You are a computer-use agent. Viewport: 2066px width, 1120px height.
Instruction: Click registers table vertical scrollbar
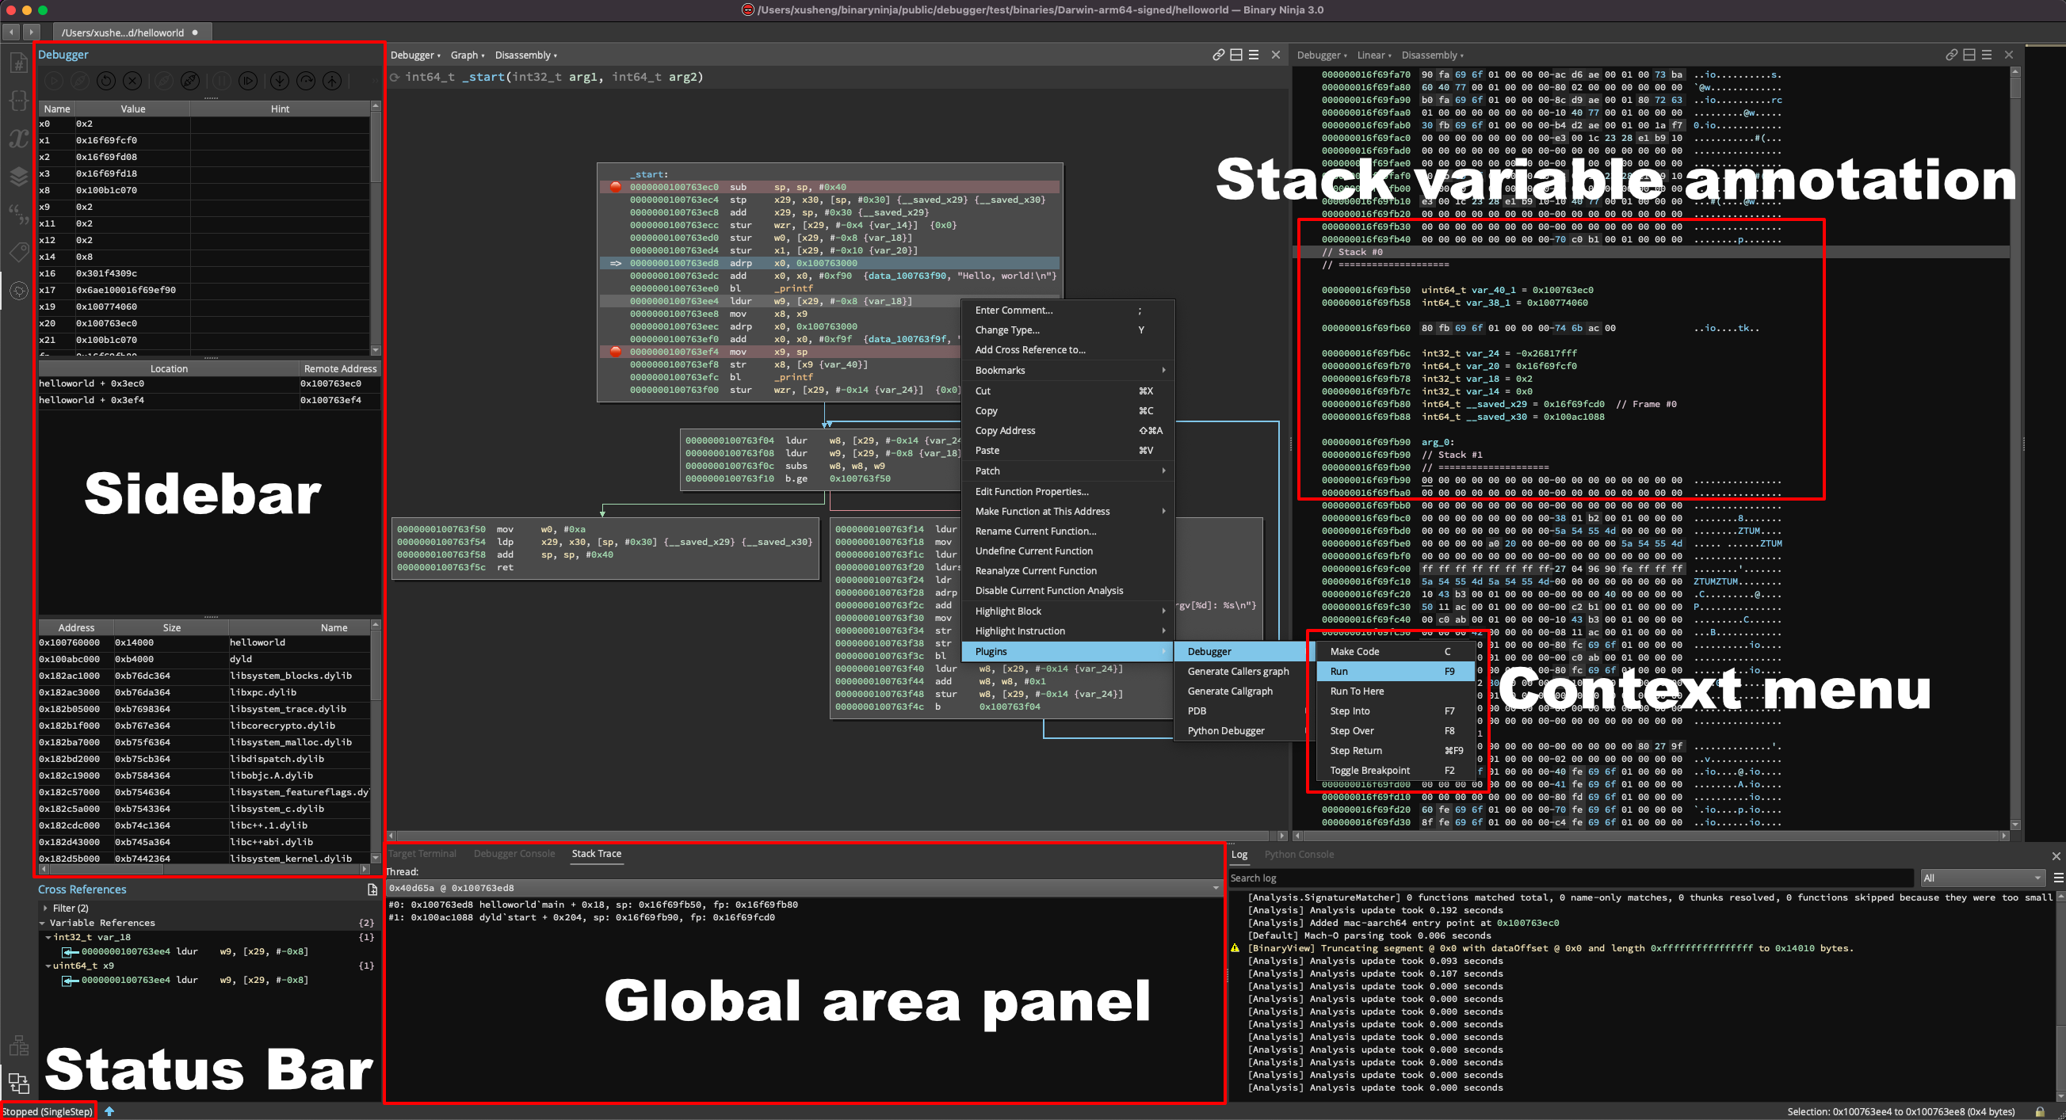(x=376, y=228)
